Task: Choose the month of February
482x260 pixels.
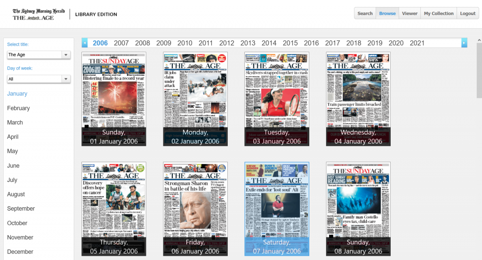Action: tap(18, 108)
